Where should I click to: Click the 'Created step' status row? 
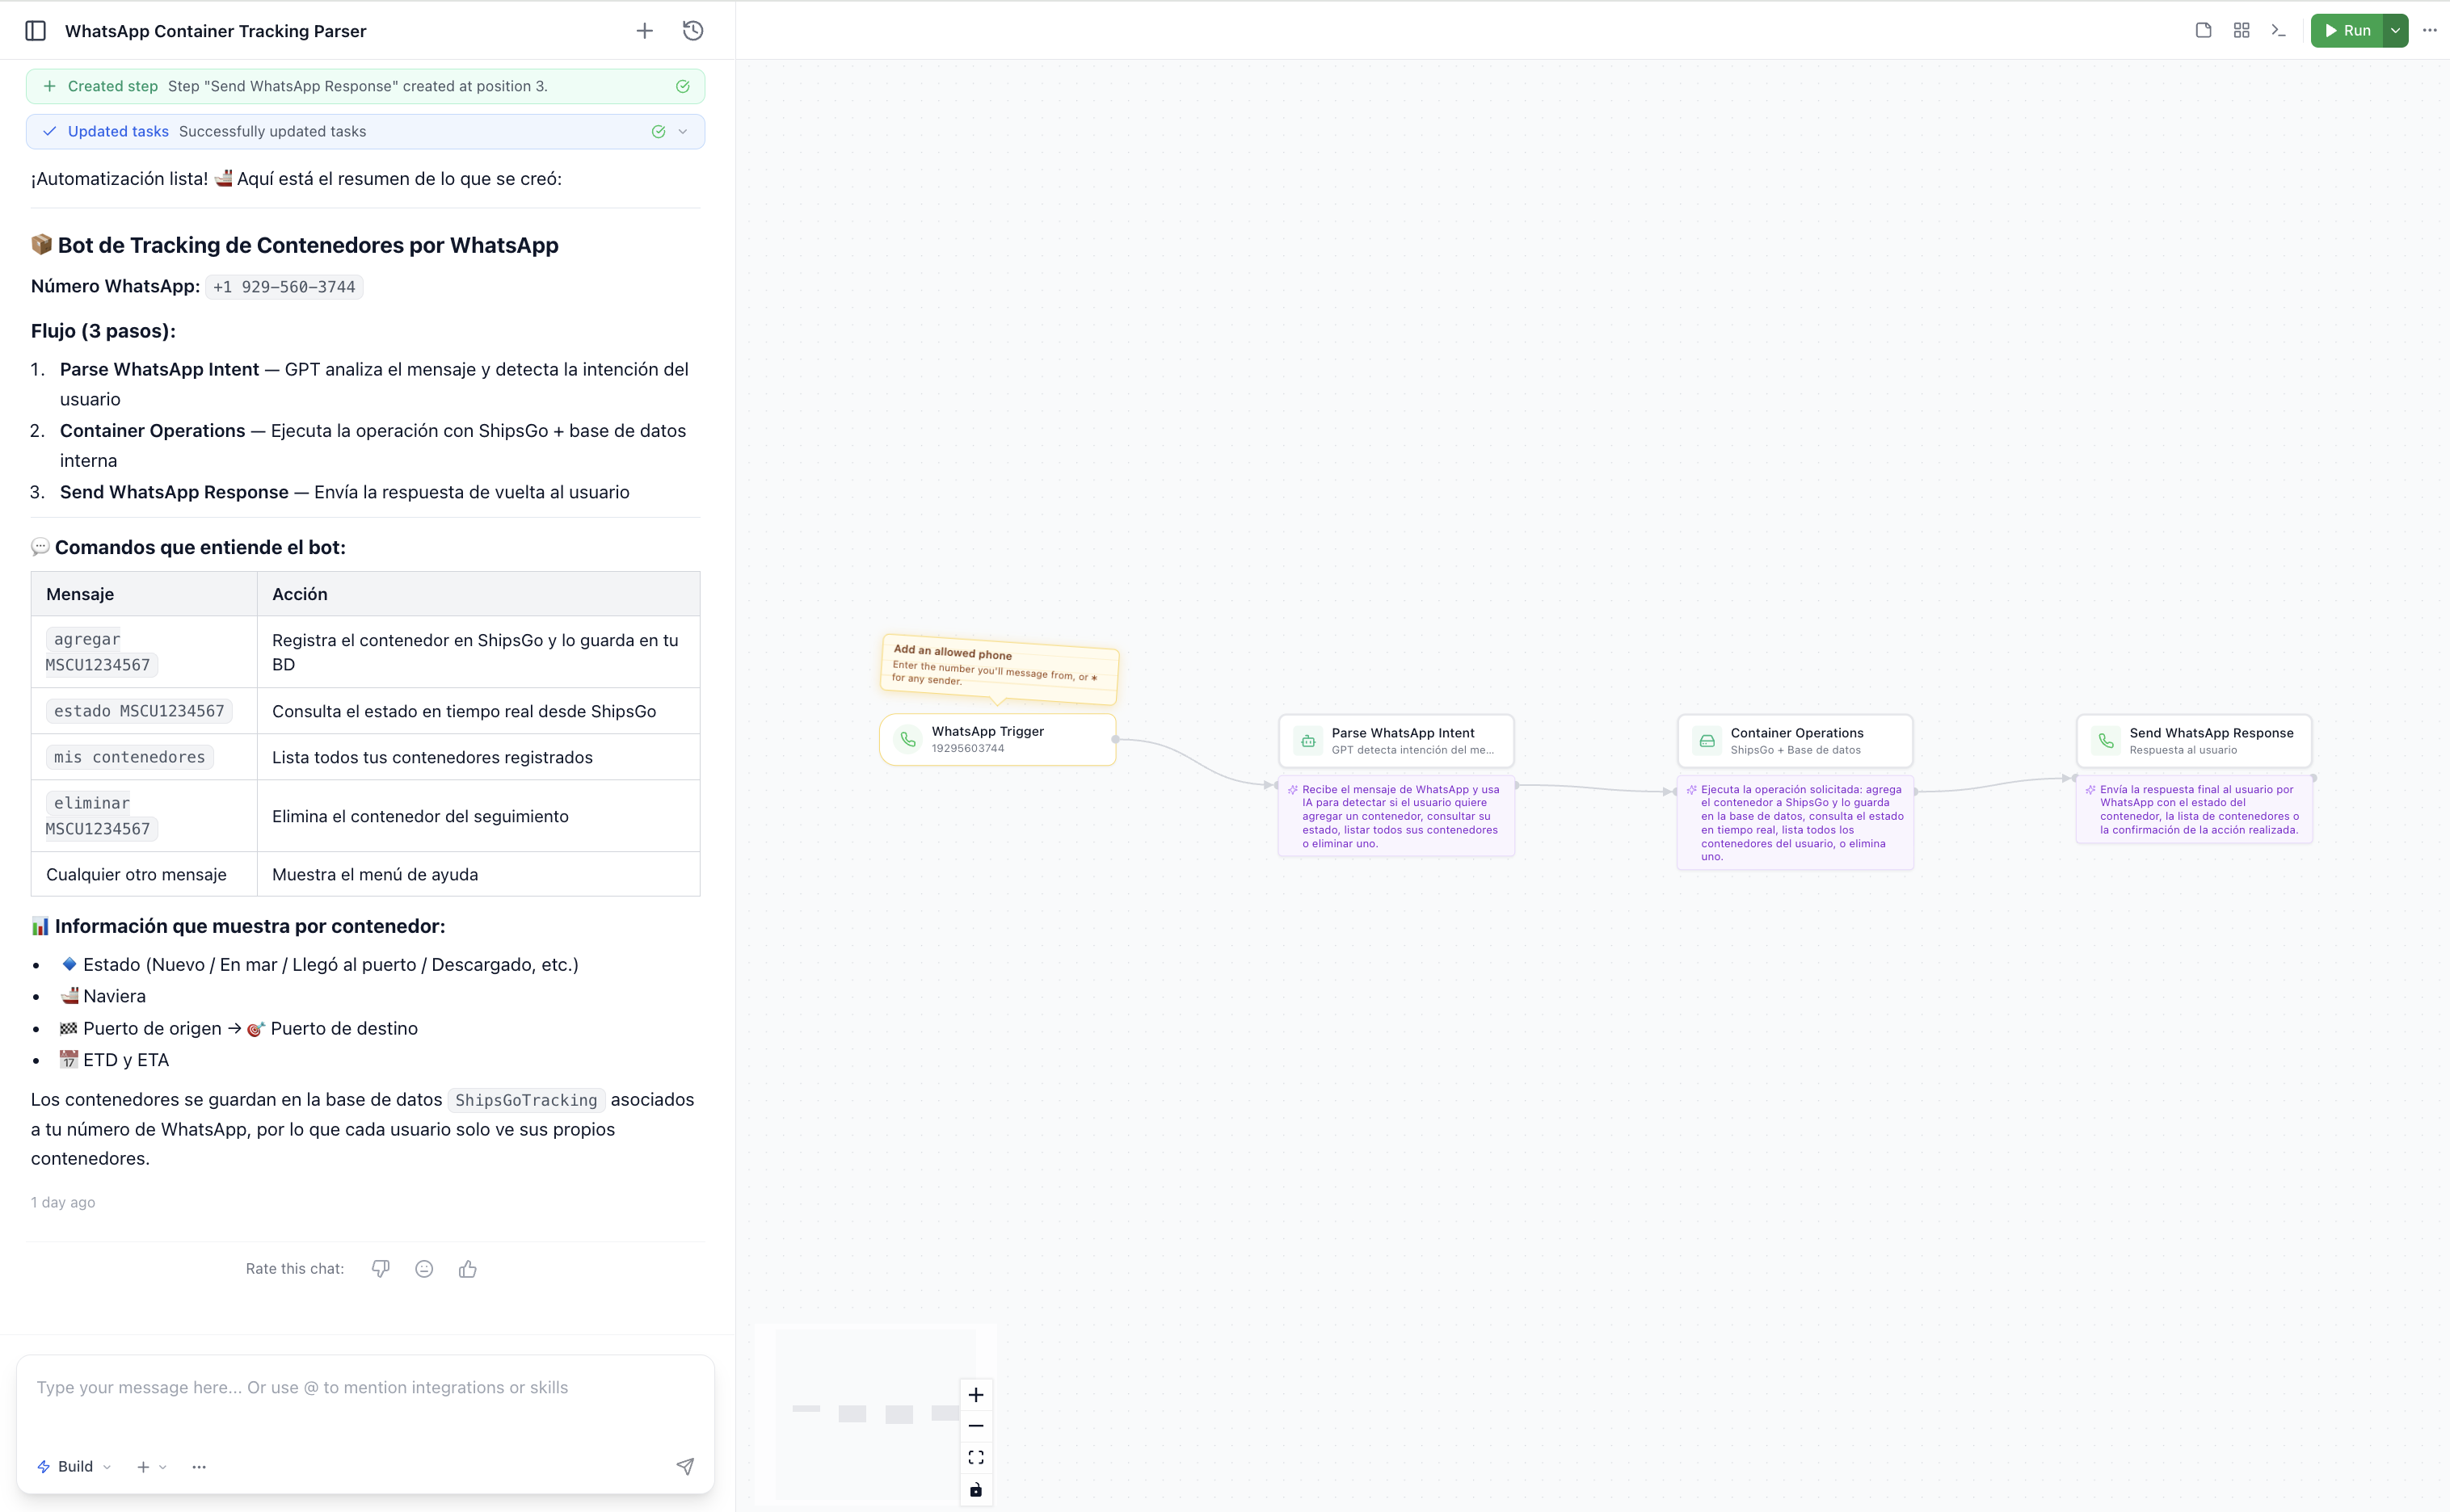point(365,86)
